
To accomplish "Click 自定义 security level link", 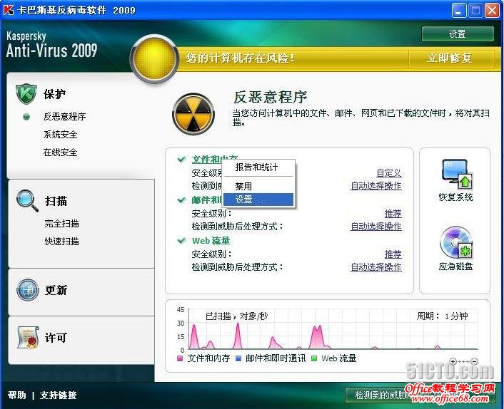I will (x=389, y=173).
